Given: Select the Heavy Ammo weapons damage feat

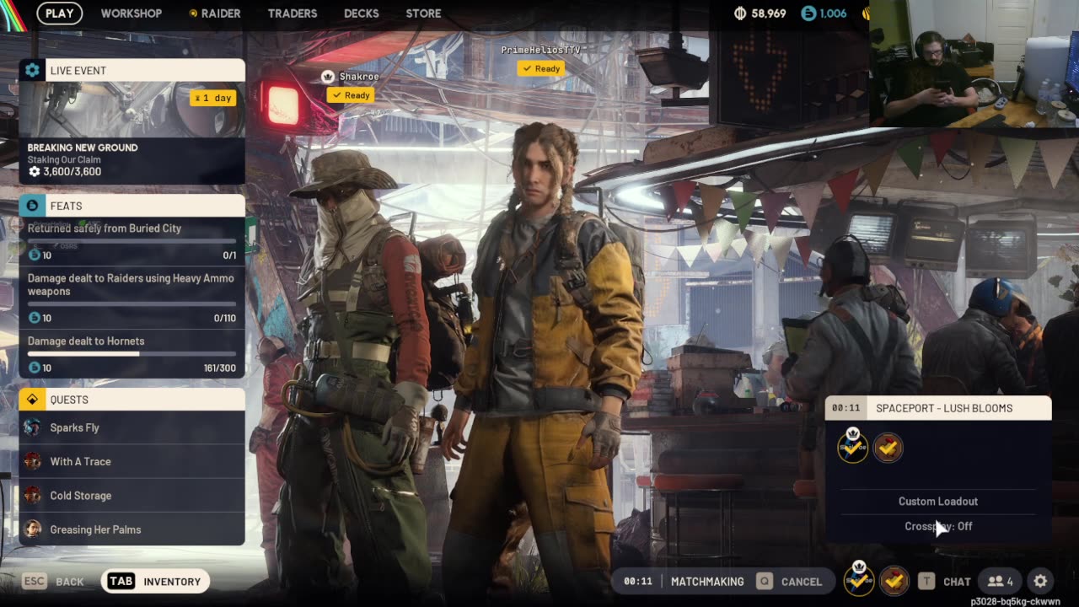Looking at the screenshot, I should click(132, 297).
